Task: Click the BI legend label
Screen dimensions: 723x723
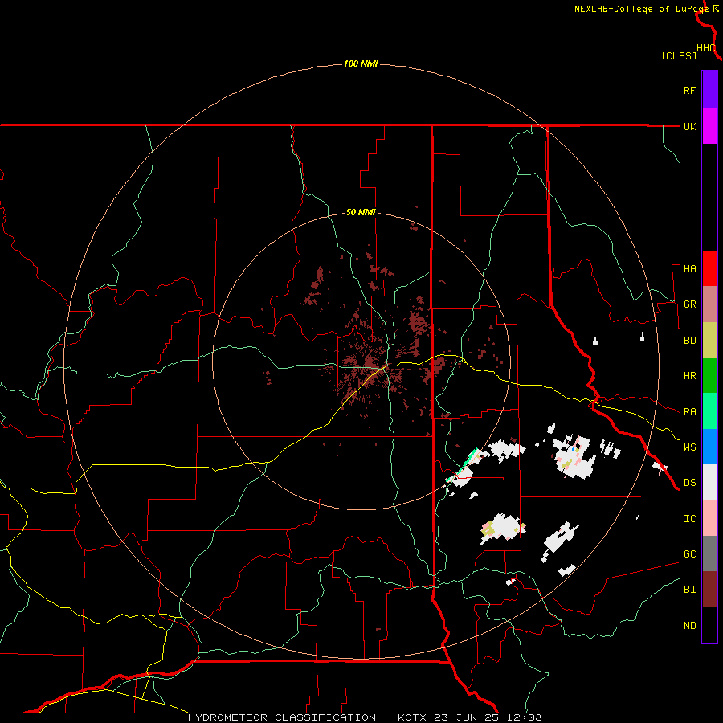Action: point(689,590)
